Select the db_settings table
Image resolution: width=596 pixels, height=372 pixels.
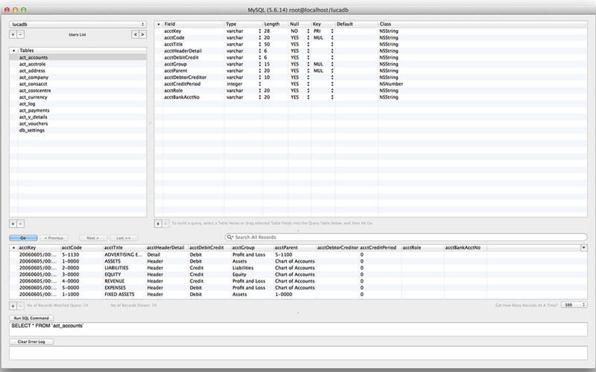78,130
